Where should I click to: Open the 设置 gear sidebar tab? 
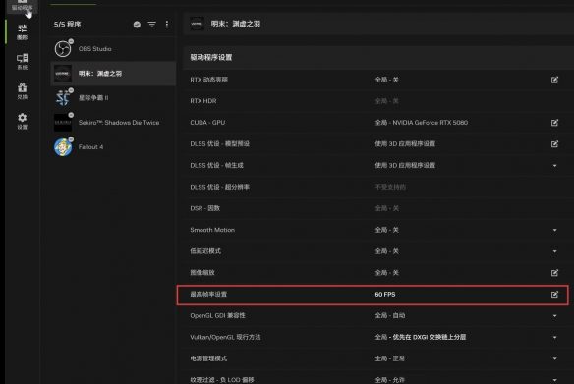pyautogui.click(x=22, y=121)
